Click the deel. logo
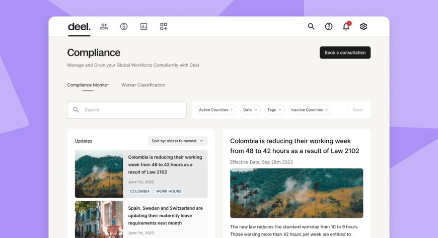438x238 pixels. pos(79,27)
